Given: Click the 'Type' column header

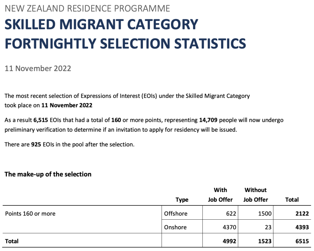Looking at the screenshot, I should click(182, 200).
